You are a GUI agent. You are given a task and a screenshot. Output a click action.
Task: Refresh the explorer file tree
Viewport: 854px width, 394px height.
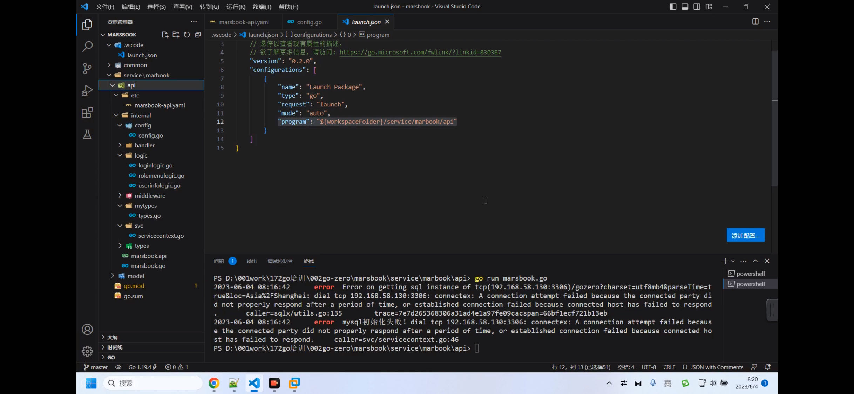coord(187,35)
